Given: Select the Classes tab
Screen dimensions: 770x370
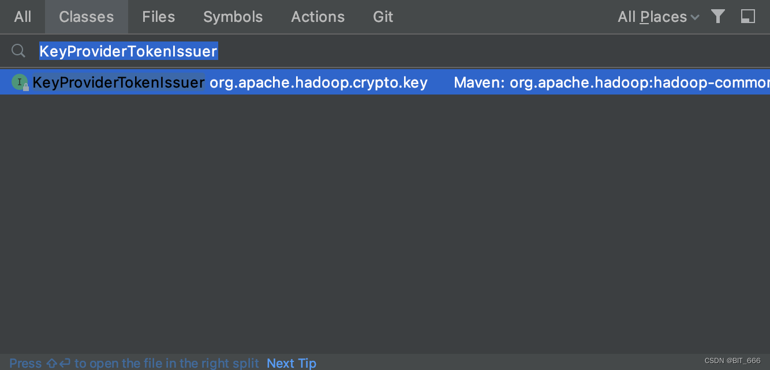Looking at the screenshot, I should tap(86, 17).
